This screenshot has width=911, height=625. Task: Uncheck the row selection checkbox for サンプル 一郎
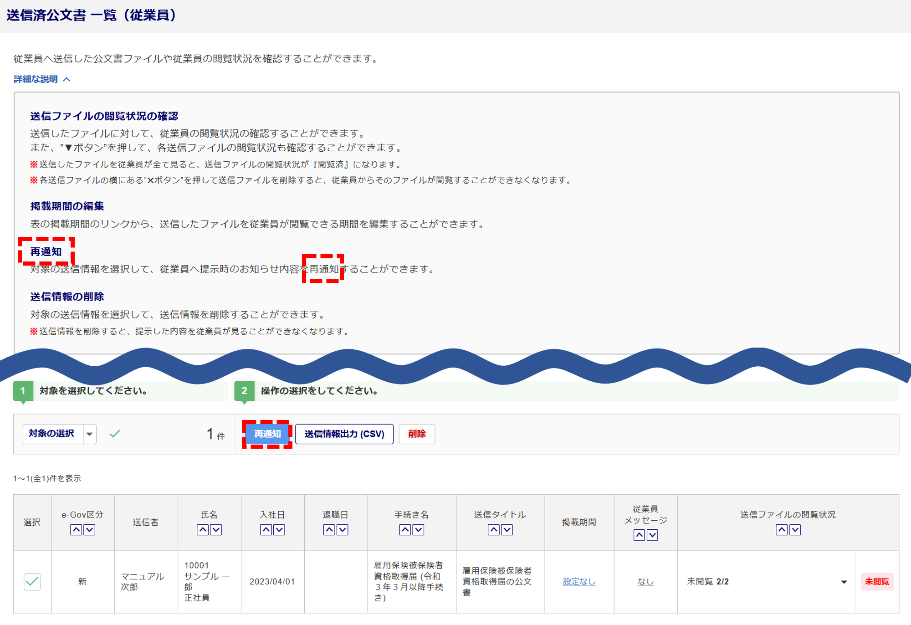point(32,582)
